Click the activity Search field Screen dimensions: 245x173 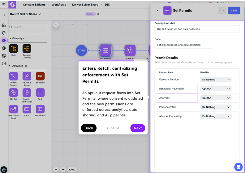pyautogui.click(x=28, y=27)
